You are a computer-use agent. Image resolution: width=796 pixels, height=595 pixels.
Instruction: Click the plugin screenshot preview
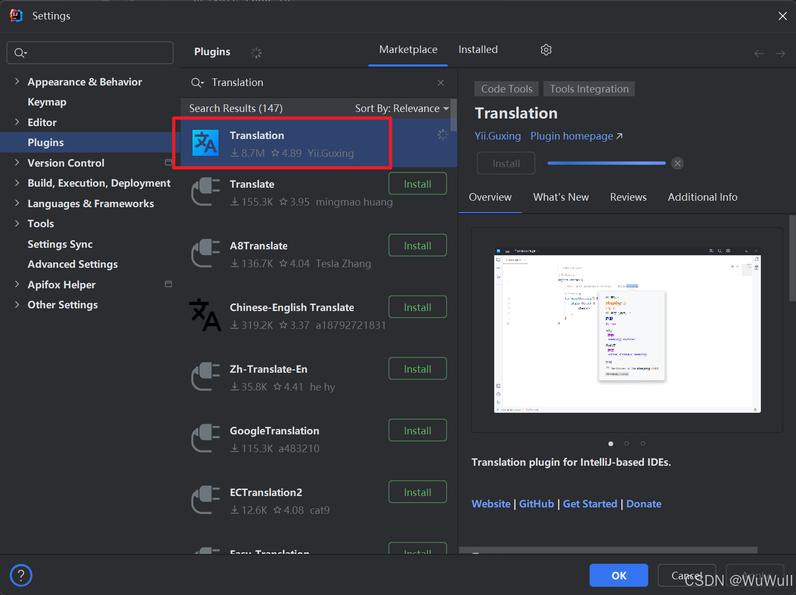pos(627,330)
